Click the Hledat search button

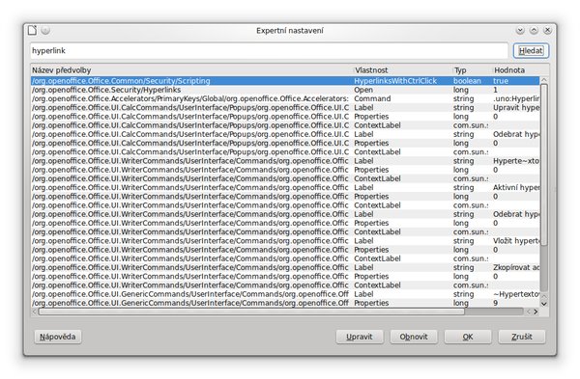(531, 50)
